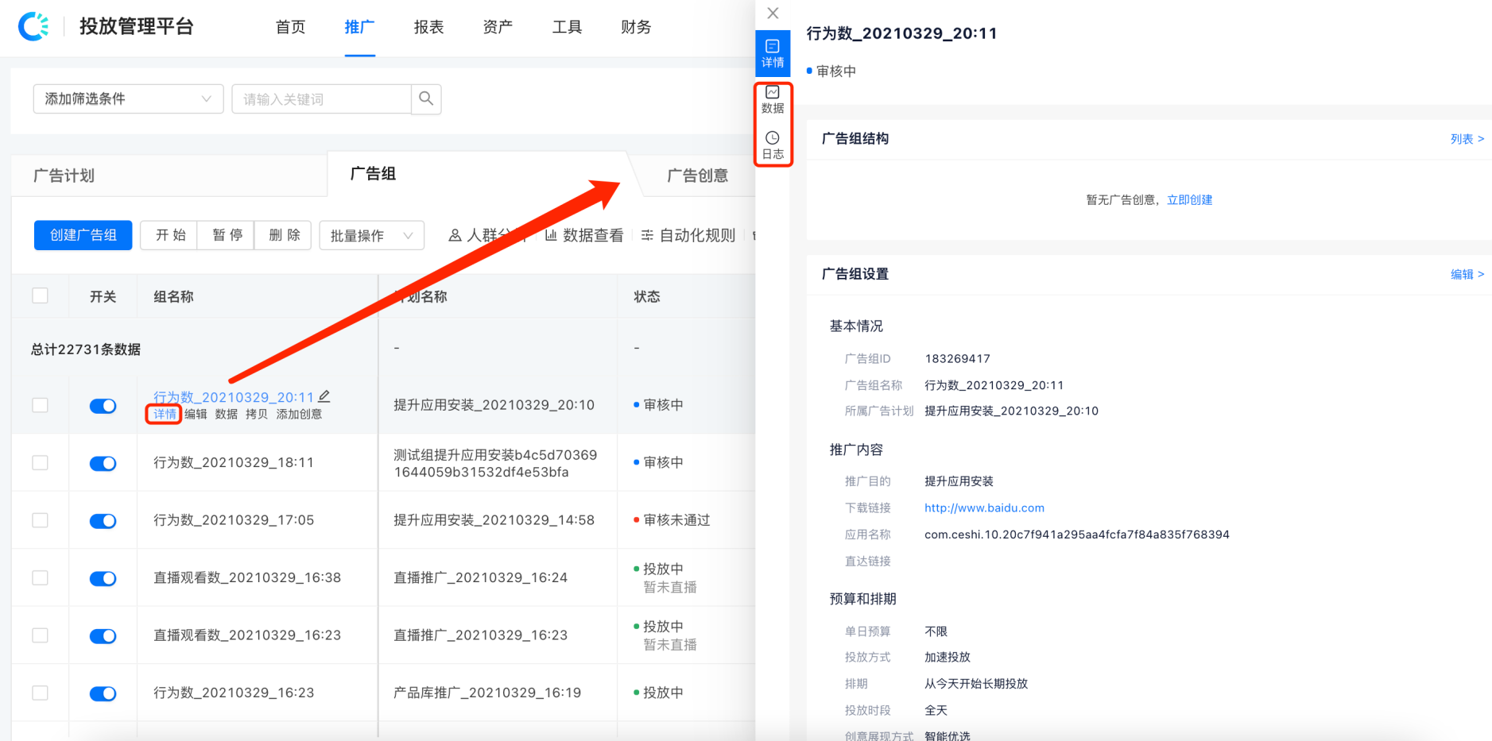Click the search magnifier icon
The width and height of the screenshot is (1492, 741).
(426, 98)
